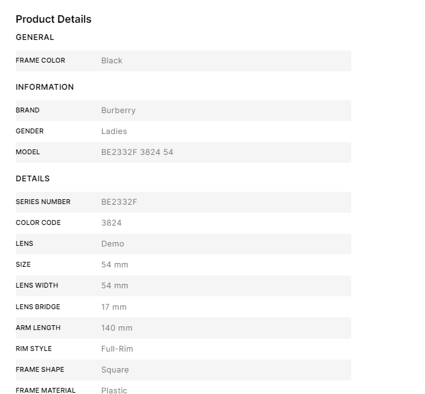Click the Full-Rim rim style value

tap(117, 349)
